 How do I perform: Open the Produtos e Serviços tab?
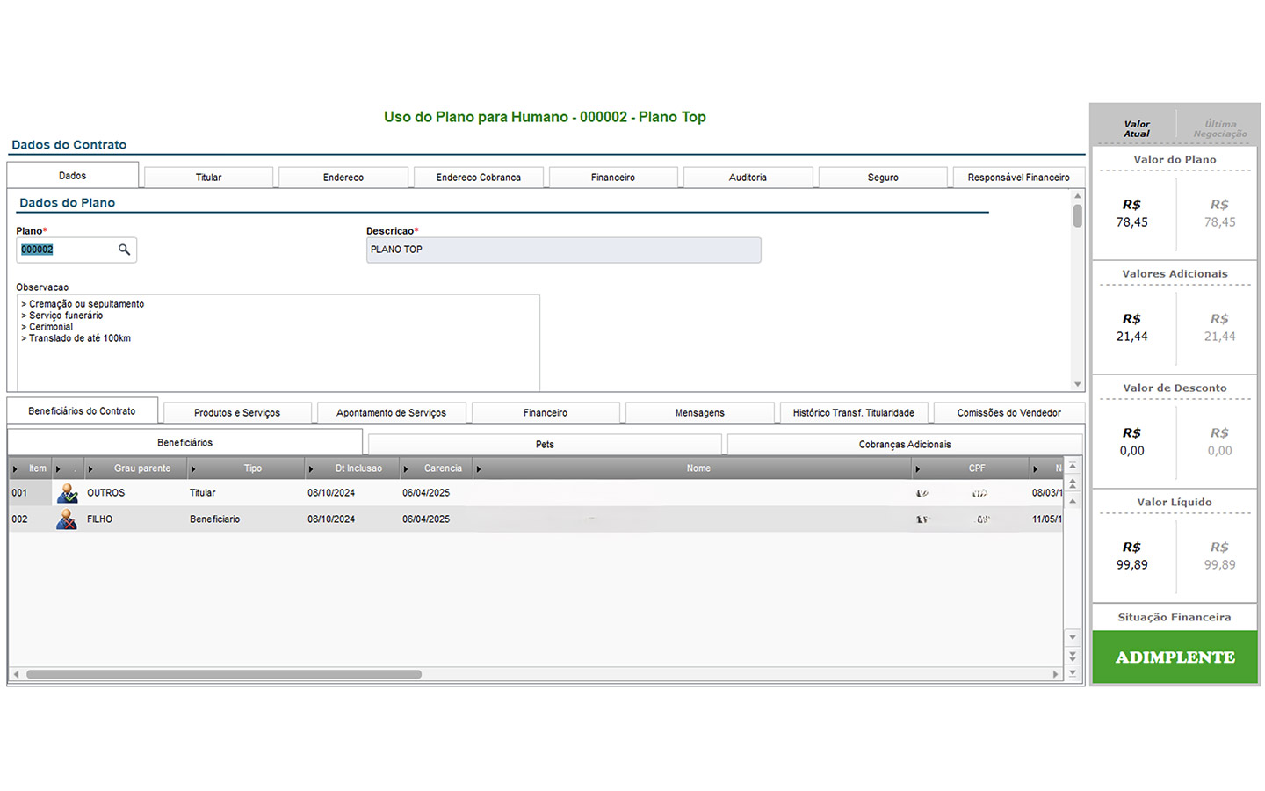coord(237,413)
